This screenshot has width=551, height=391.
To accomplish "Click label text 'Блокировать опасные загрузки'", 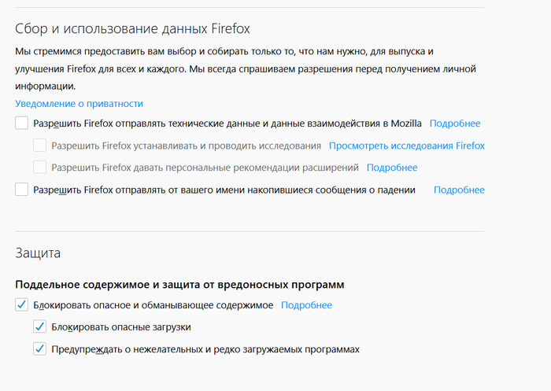I will point(121,327).
